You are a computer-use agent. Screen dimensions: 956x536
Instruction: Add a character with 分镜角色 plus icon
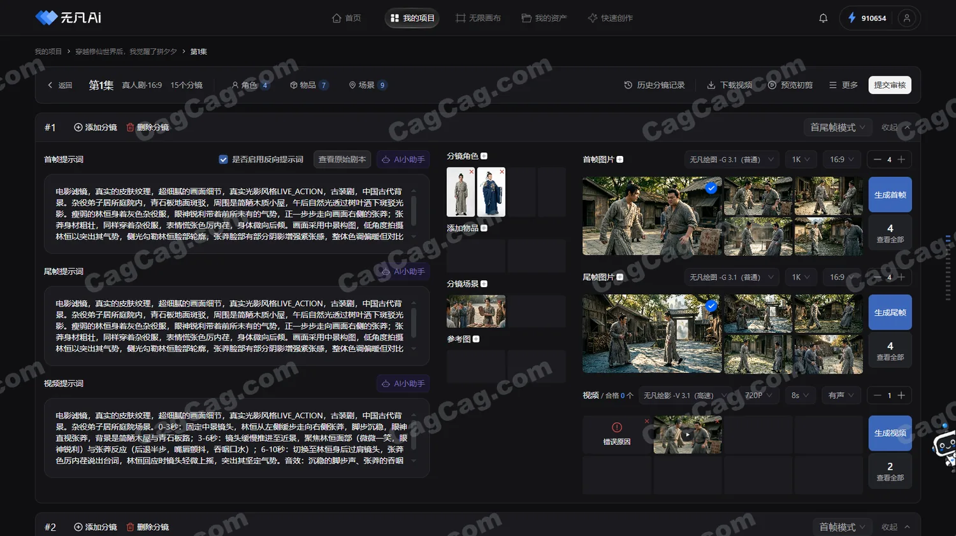click(x=484, y=156)
